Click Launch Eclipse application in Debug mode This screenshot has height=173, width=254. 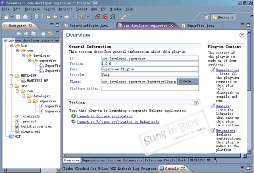(118, 122)
